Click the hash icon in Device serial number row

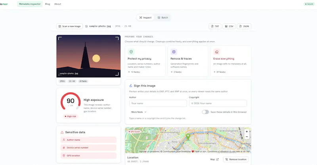[x=64, y=148]
